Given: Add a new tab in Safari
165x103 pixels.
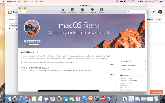Looking at the screenshot, I should pyautogui.click(x=163, y=6).
